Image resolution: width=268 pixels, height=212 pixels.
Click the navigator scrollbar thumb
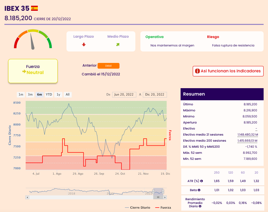[x=158, y=197]
